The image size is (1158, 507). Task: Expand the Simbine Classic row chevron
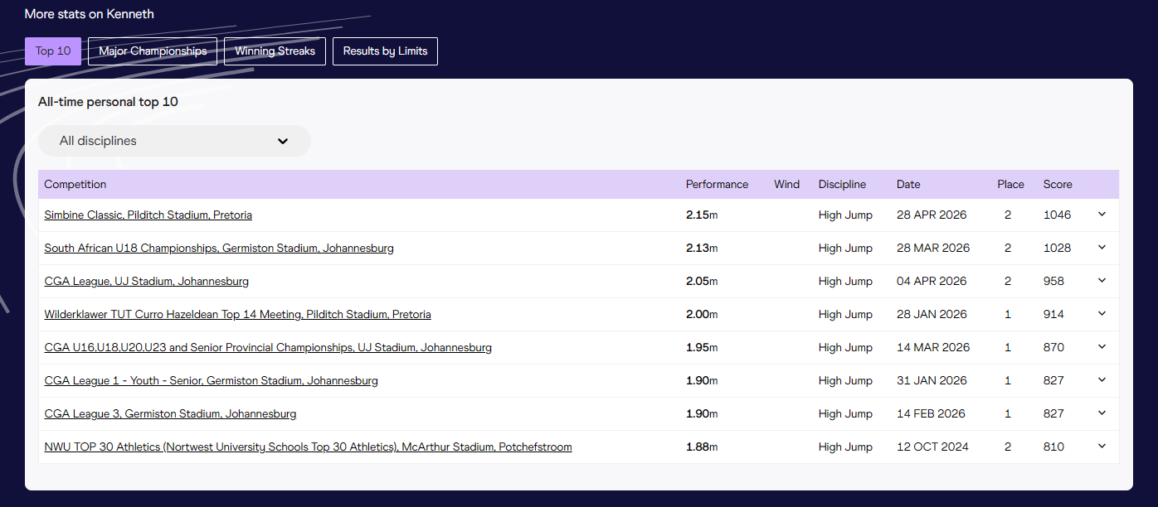coord(1102,215)
